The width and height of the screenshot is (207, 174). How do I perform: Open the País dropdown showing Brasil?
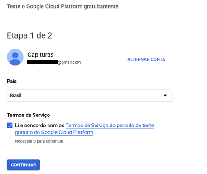[89, 96]
